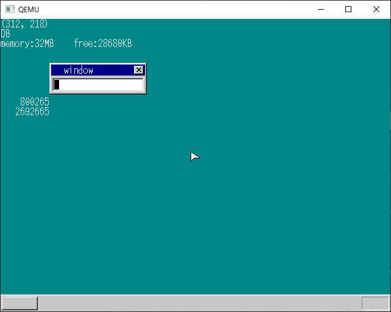Maximize the QEMU window
391x312 pixels.
348,9
